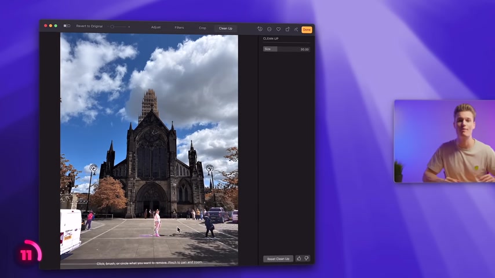Click Revert to Original
The width and height of the screenshot is (495, 278).
click(x=89, y=26)
